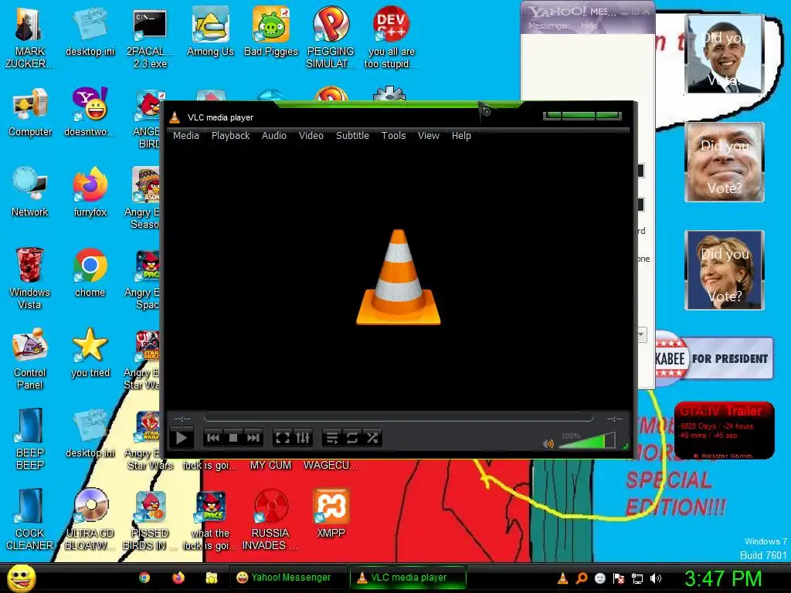Select the ULTRA CD BLOATW disc icon

coord(90,520)
